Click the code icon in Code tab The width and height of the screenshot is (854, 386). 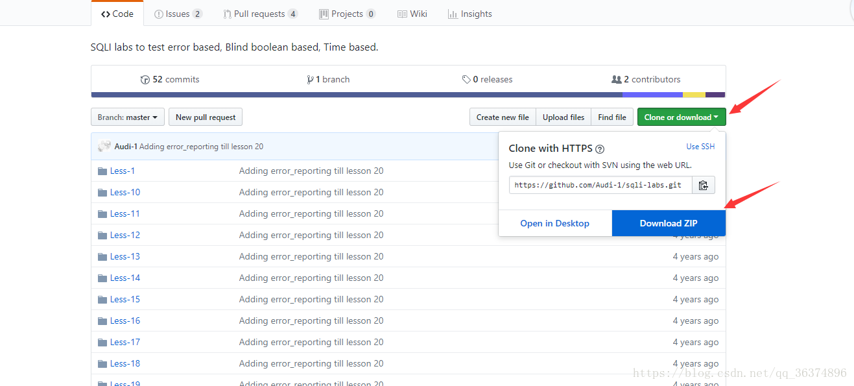click(x=105, y=14)
